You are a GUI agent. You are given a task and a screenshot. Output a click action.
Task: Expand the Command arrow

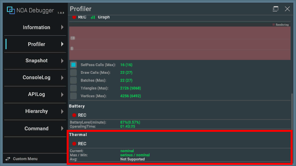pos(62,129)
